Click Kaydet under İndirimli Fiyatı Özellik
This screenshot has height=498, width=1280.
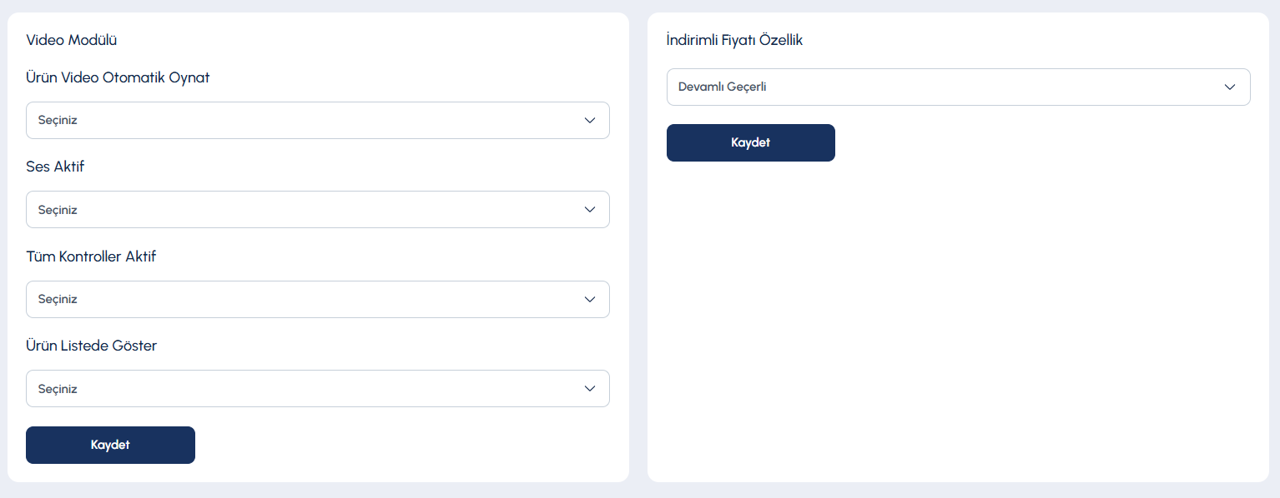tap(751, 142)
